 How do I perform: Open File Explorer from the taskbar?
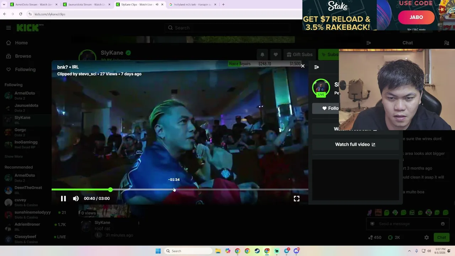(218, 251)
